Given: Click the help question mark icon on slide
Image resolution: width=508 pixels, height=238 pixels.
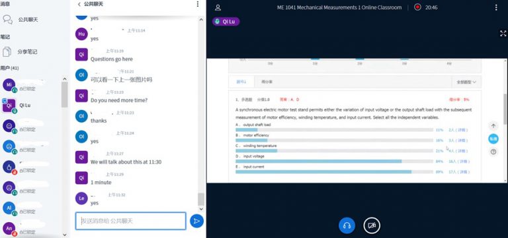Looking at the screenshot, I should point(493,152).
